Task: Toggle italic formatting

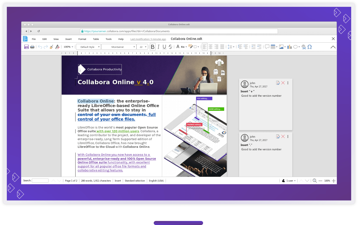Action: [x=158, y=47]
